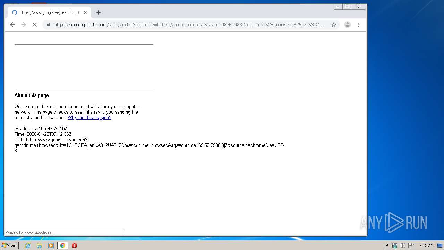
Task: Bookmark this page with the star
Action: [x=334, y=25]
